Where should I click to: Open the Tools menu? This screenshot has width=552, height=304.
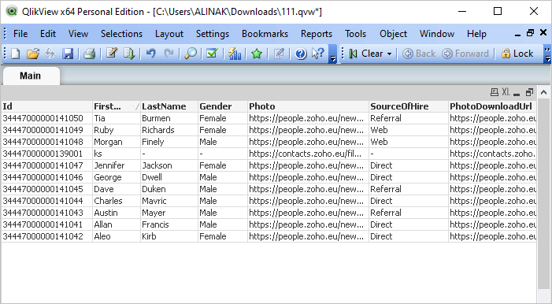356,34
